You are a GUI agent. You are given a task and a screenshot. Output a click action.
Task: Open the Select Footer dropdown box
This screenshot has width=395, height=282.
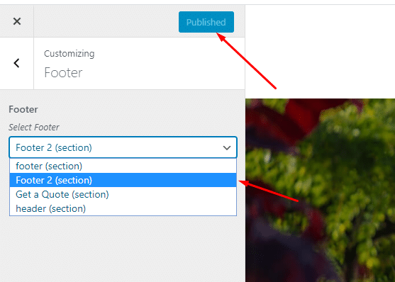pos(123,147)
